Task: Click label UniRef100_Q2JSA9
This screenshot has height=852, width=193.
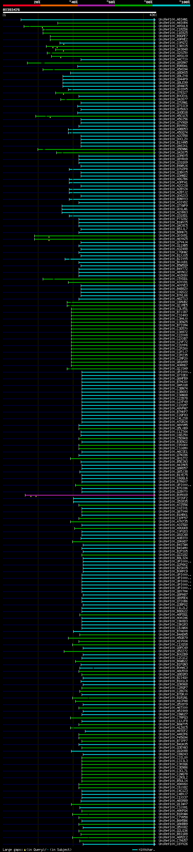Action: (x=173, y=369)
